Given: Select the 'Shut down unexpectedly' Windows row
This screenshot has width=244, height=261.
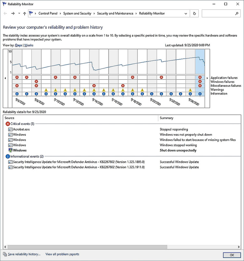Looking at the screenshot, I should point(122,150).
